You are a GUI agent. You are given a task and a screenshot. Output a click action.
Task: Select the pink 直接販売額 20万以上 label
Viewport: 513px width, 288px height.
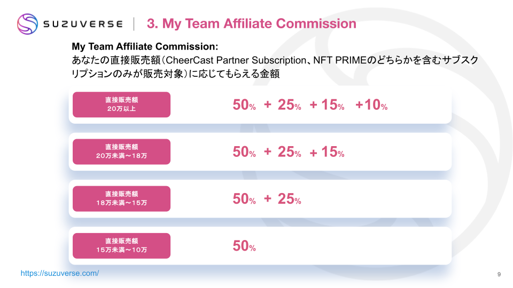pos(121,105)
